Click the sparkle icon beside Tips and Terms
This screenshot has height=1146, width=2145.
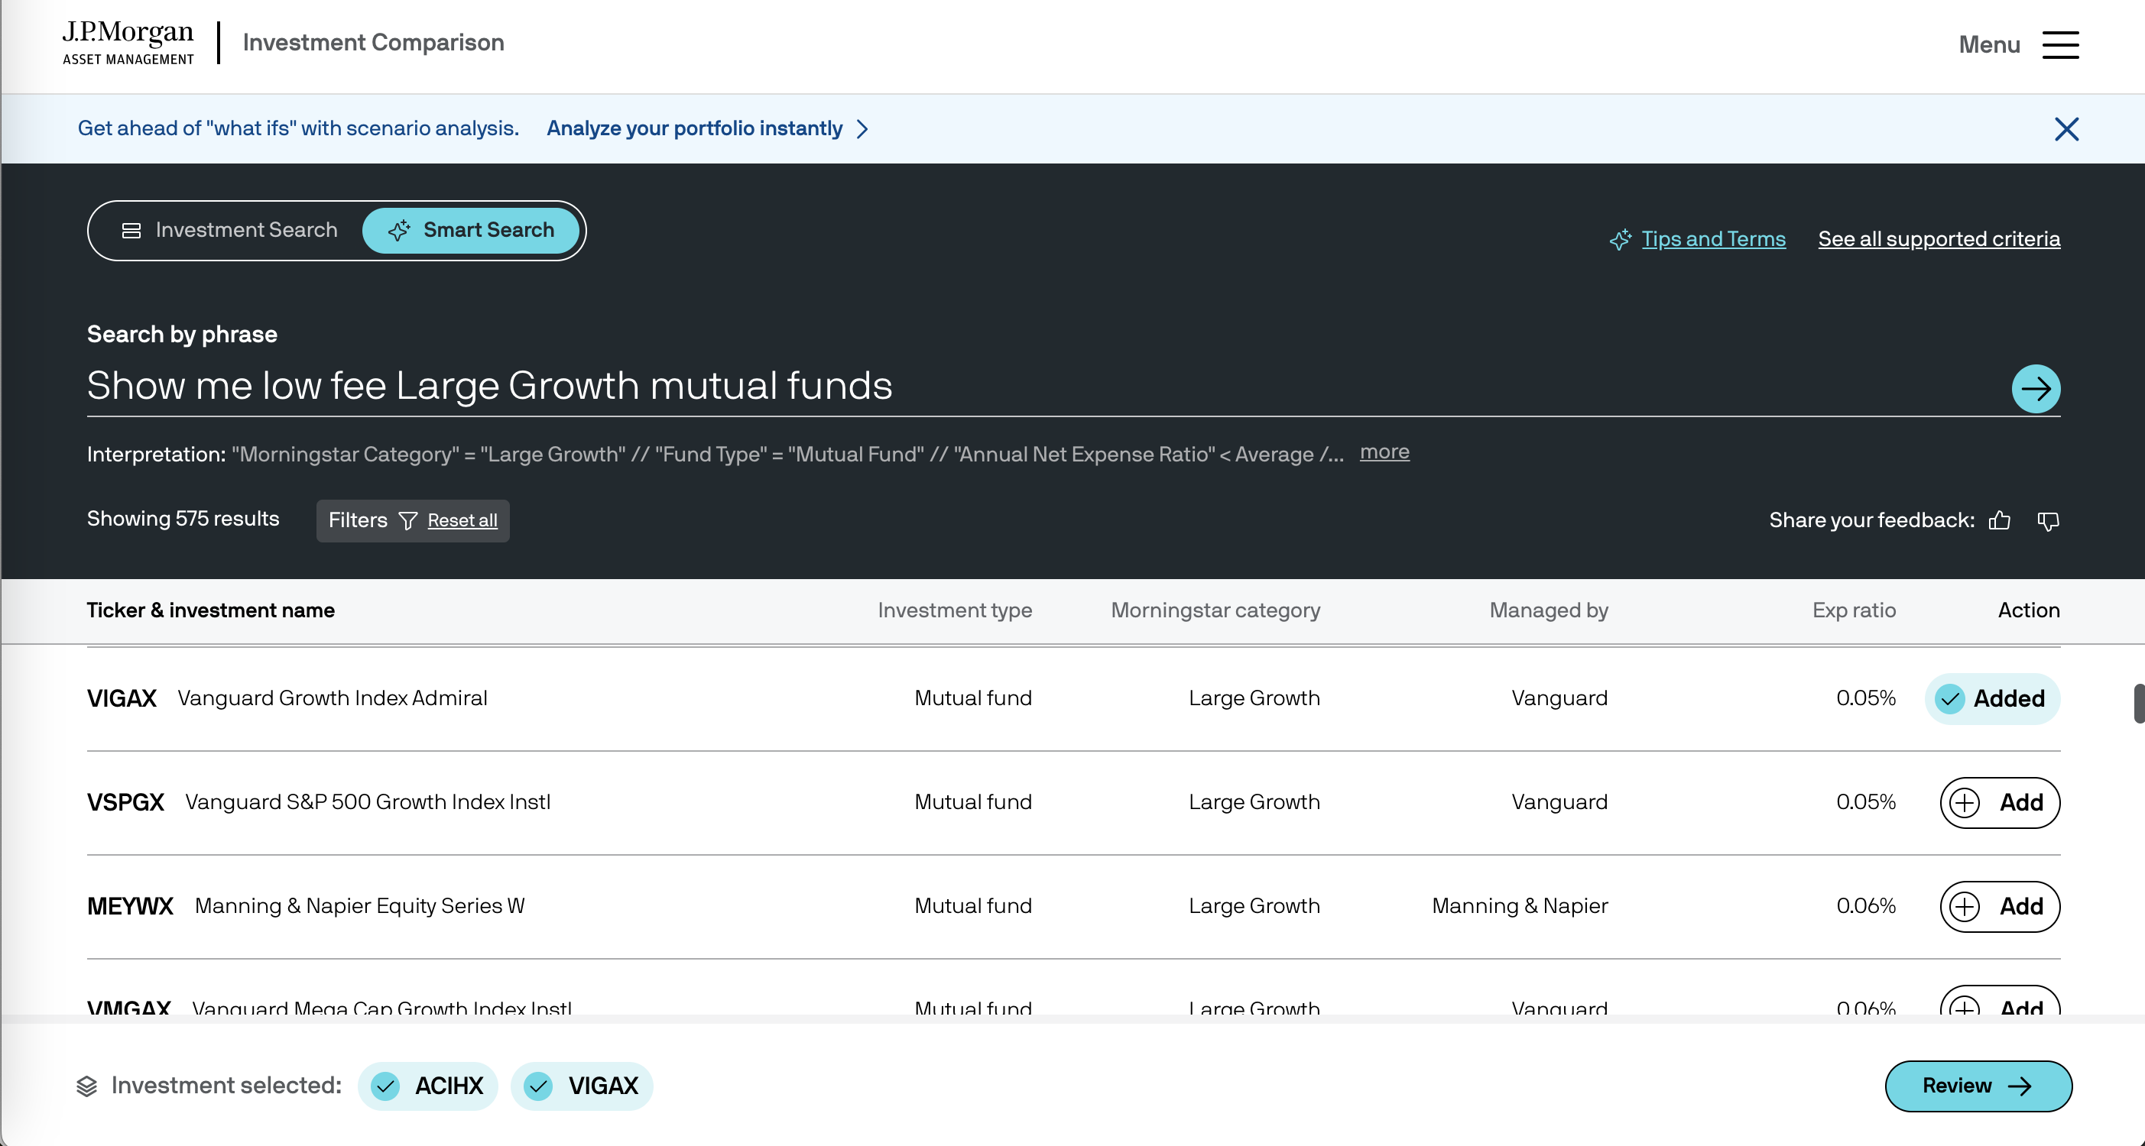(x=1620, y=240)
